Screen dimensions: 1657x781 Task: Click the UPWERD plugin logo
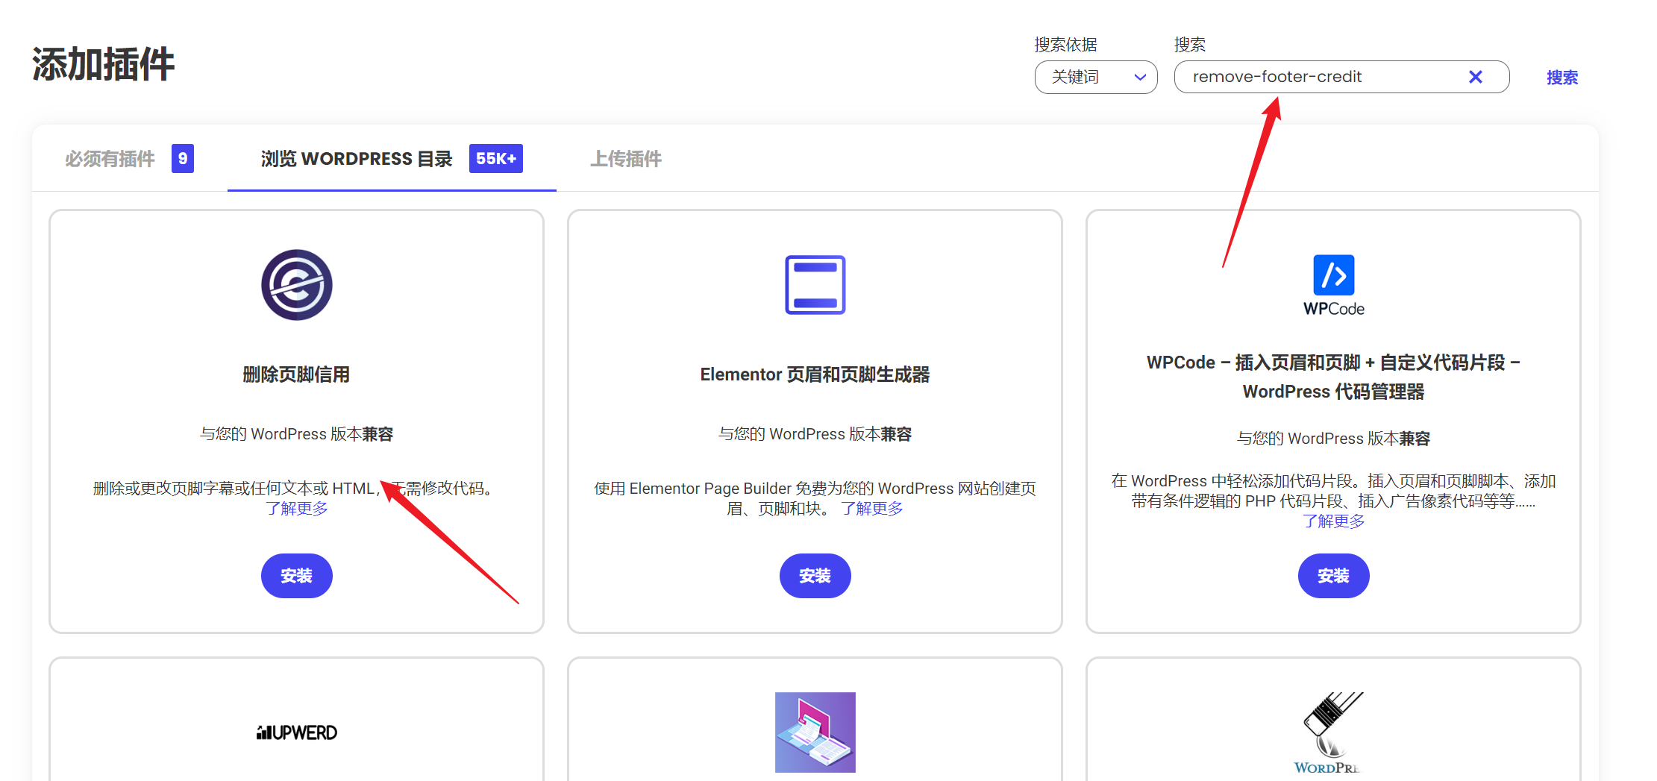296,733
